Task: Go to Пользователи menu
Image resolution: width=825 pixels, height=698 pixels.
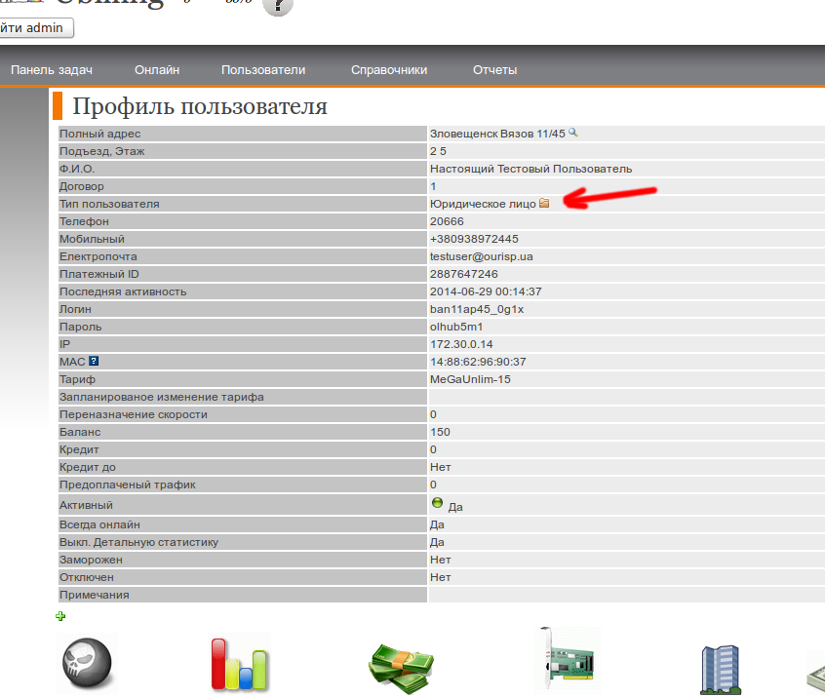Action: tap(263, 70)
